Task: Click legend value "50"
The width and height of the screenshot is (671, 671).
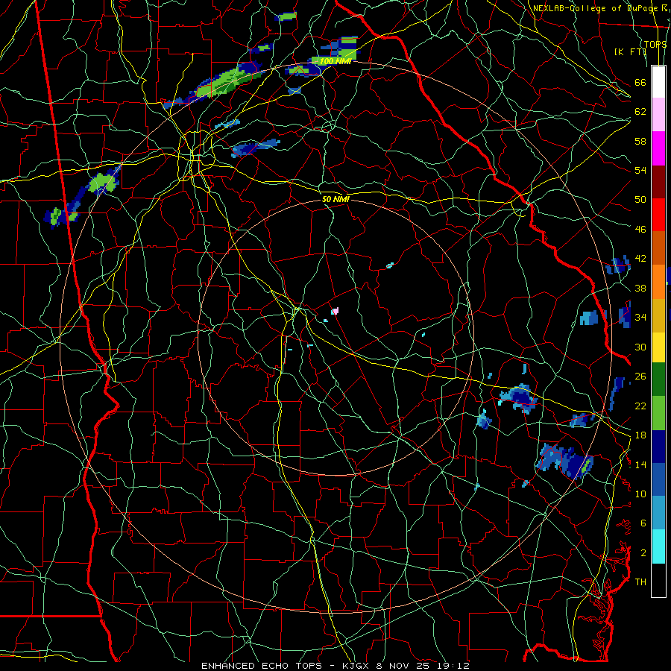Action: coord(640,199)
